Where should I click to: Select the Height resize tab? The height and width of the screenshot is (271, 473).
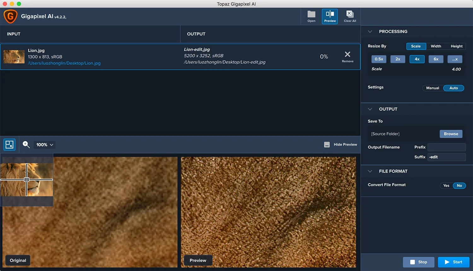click(x=456, y=46)
